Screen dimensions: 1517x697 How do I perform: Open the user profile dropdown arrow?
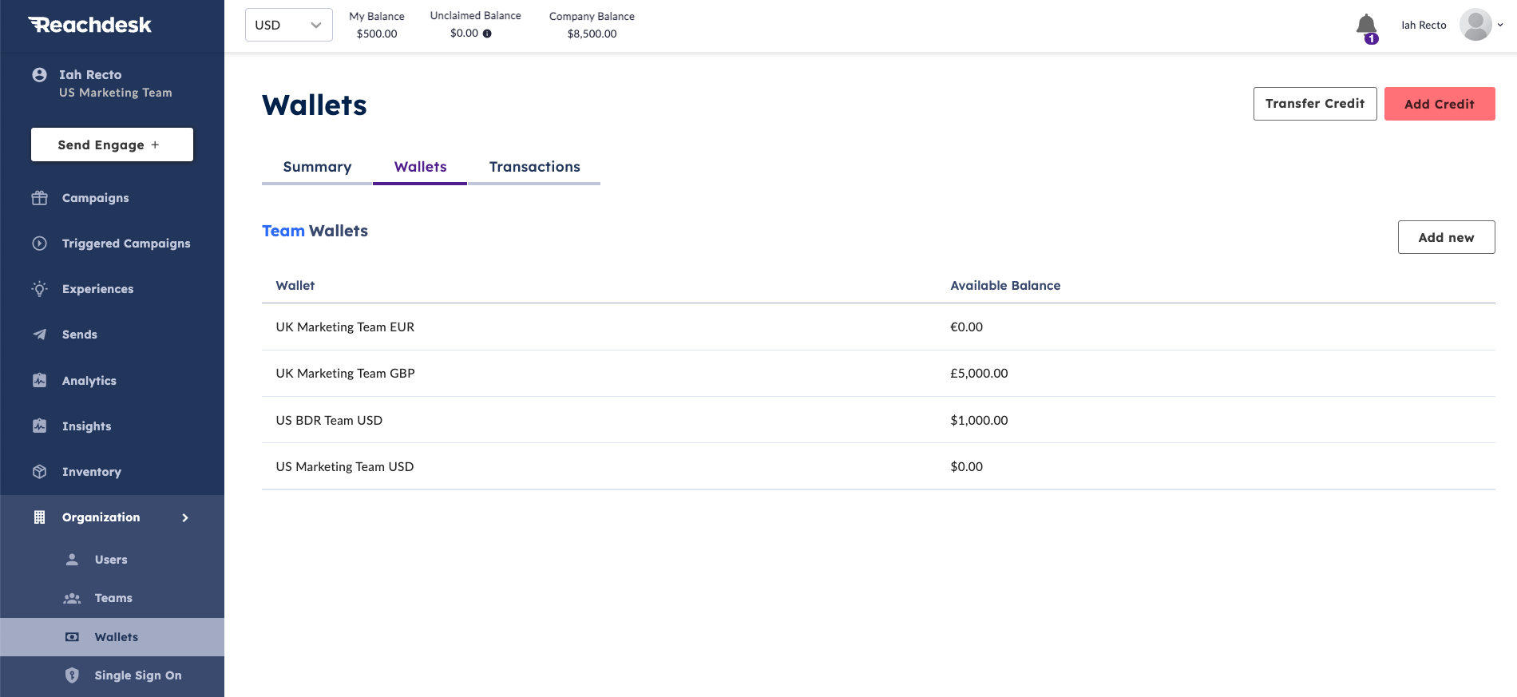[x=1500, y=25]
